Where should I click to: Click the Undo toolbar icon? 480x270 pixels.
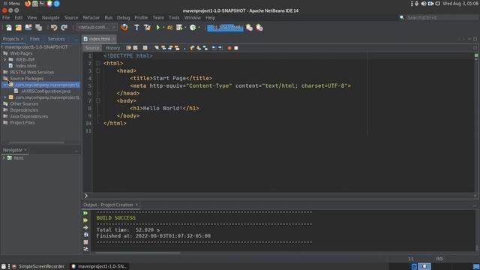click(x=54, y=28)
